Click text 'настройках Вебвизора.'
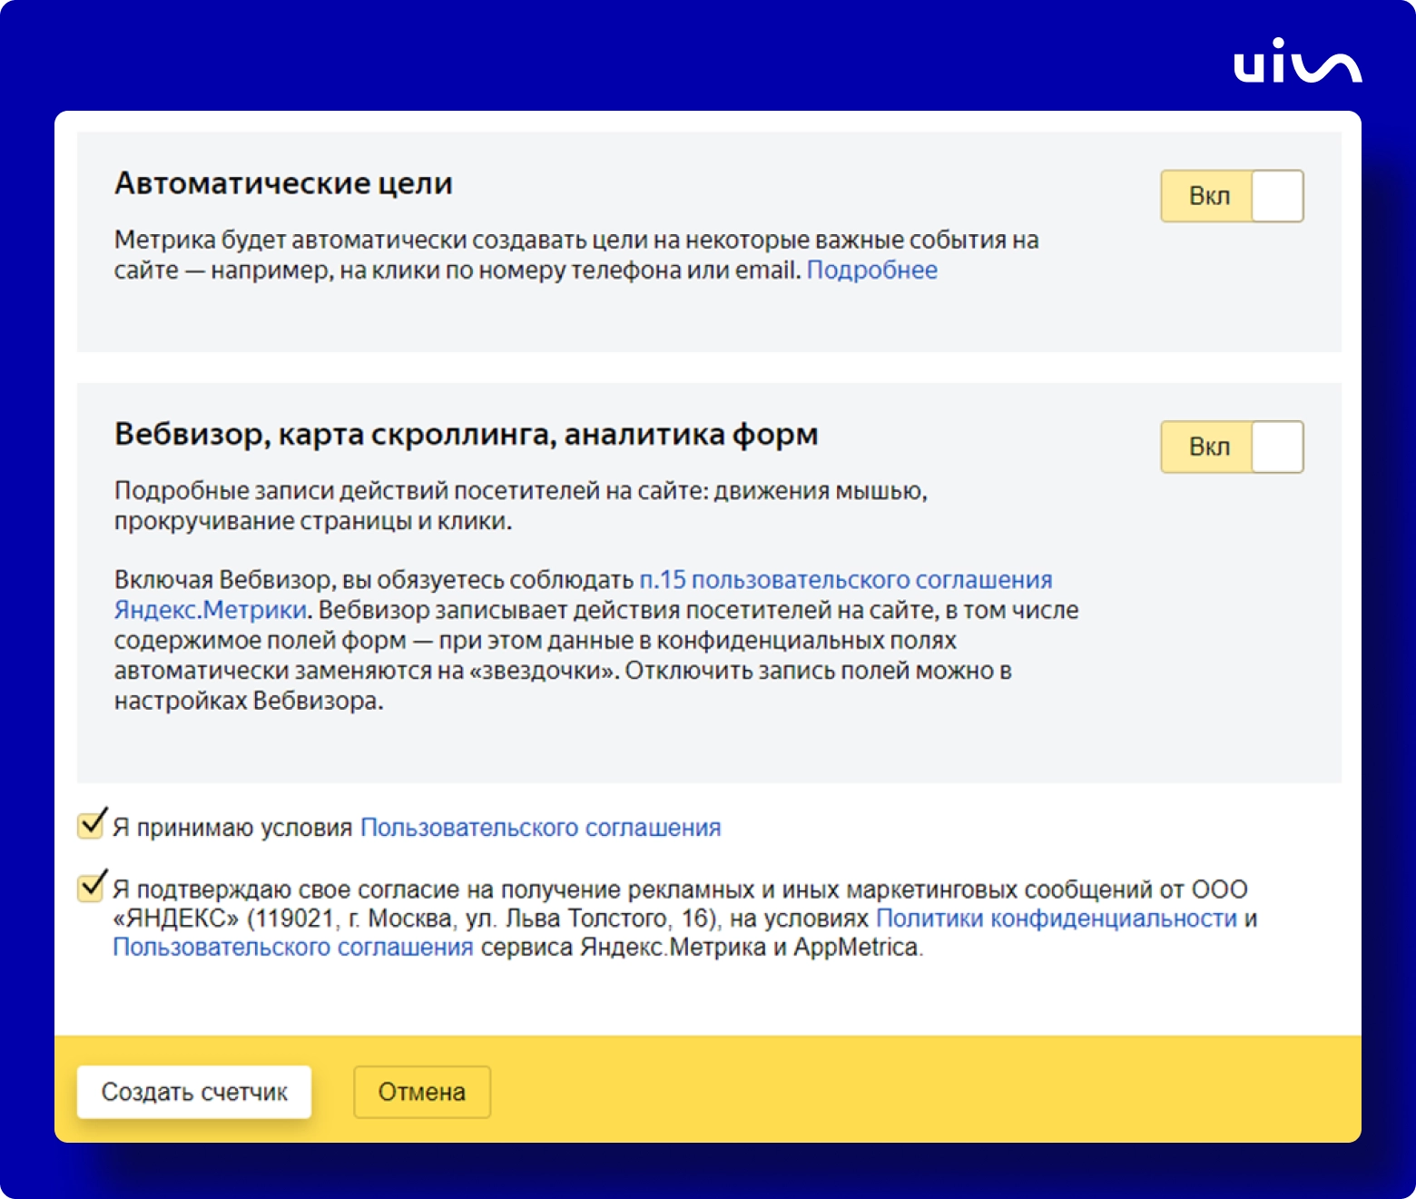This screenshot has width=1416, height=1199. pyautogui.click(x=249, y=702)
